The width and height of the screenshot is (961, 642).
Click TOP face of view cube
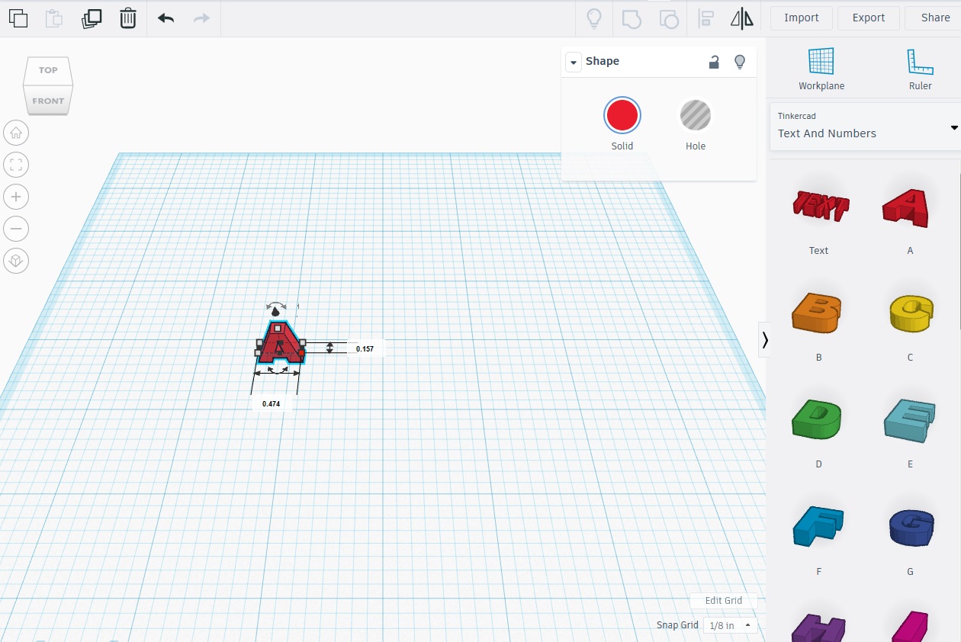click(48, 70)
